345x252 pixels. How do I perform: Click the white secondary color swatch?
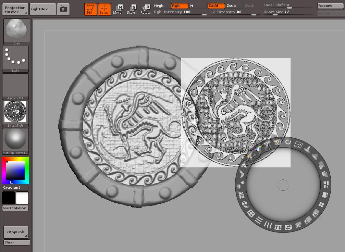[x=22, y=198]
